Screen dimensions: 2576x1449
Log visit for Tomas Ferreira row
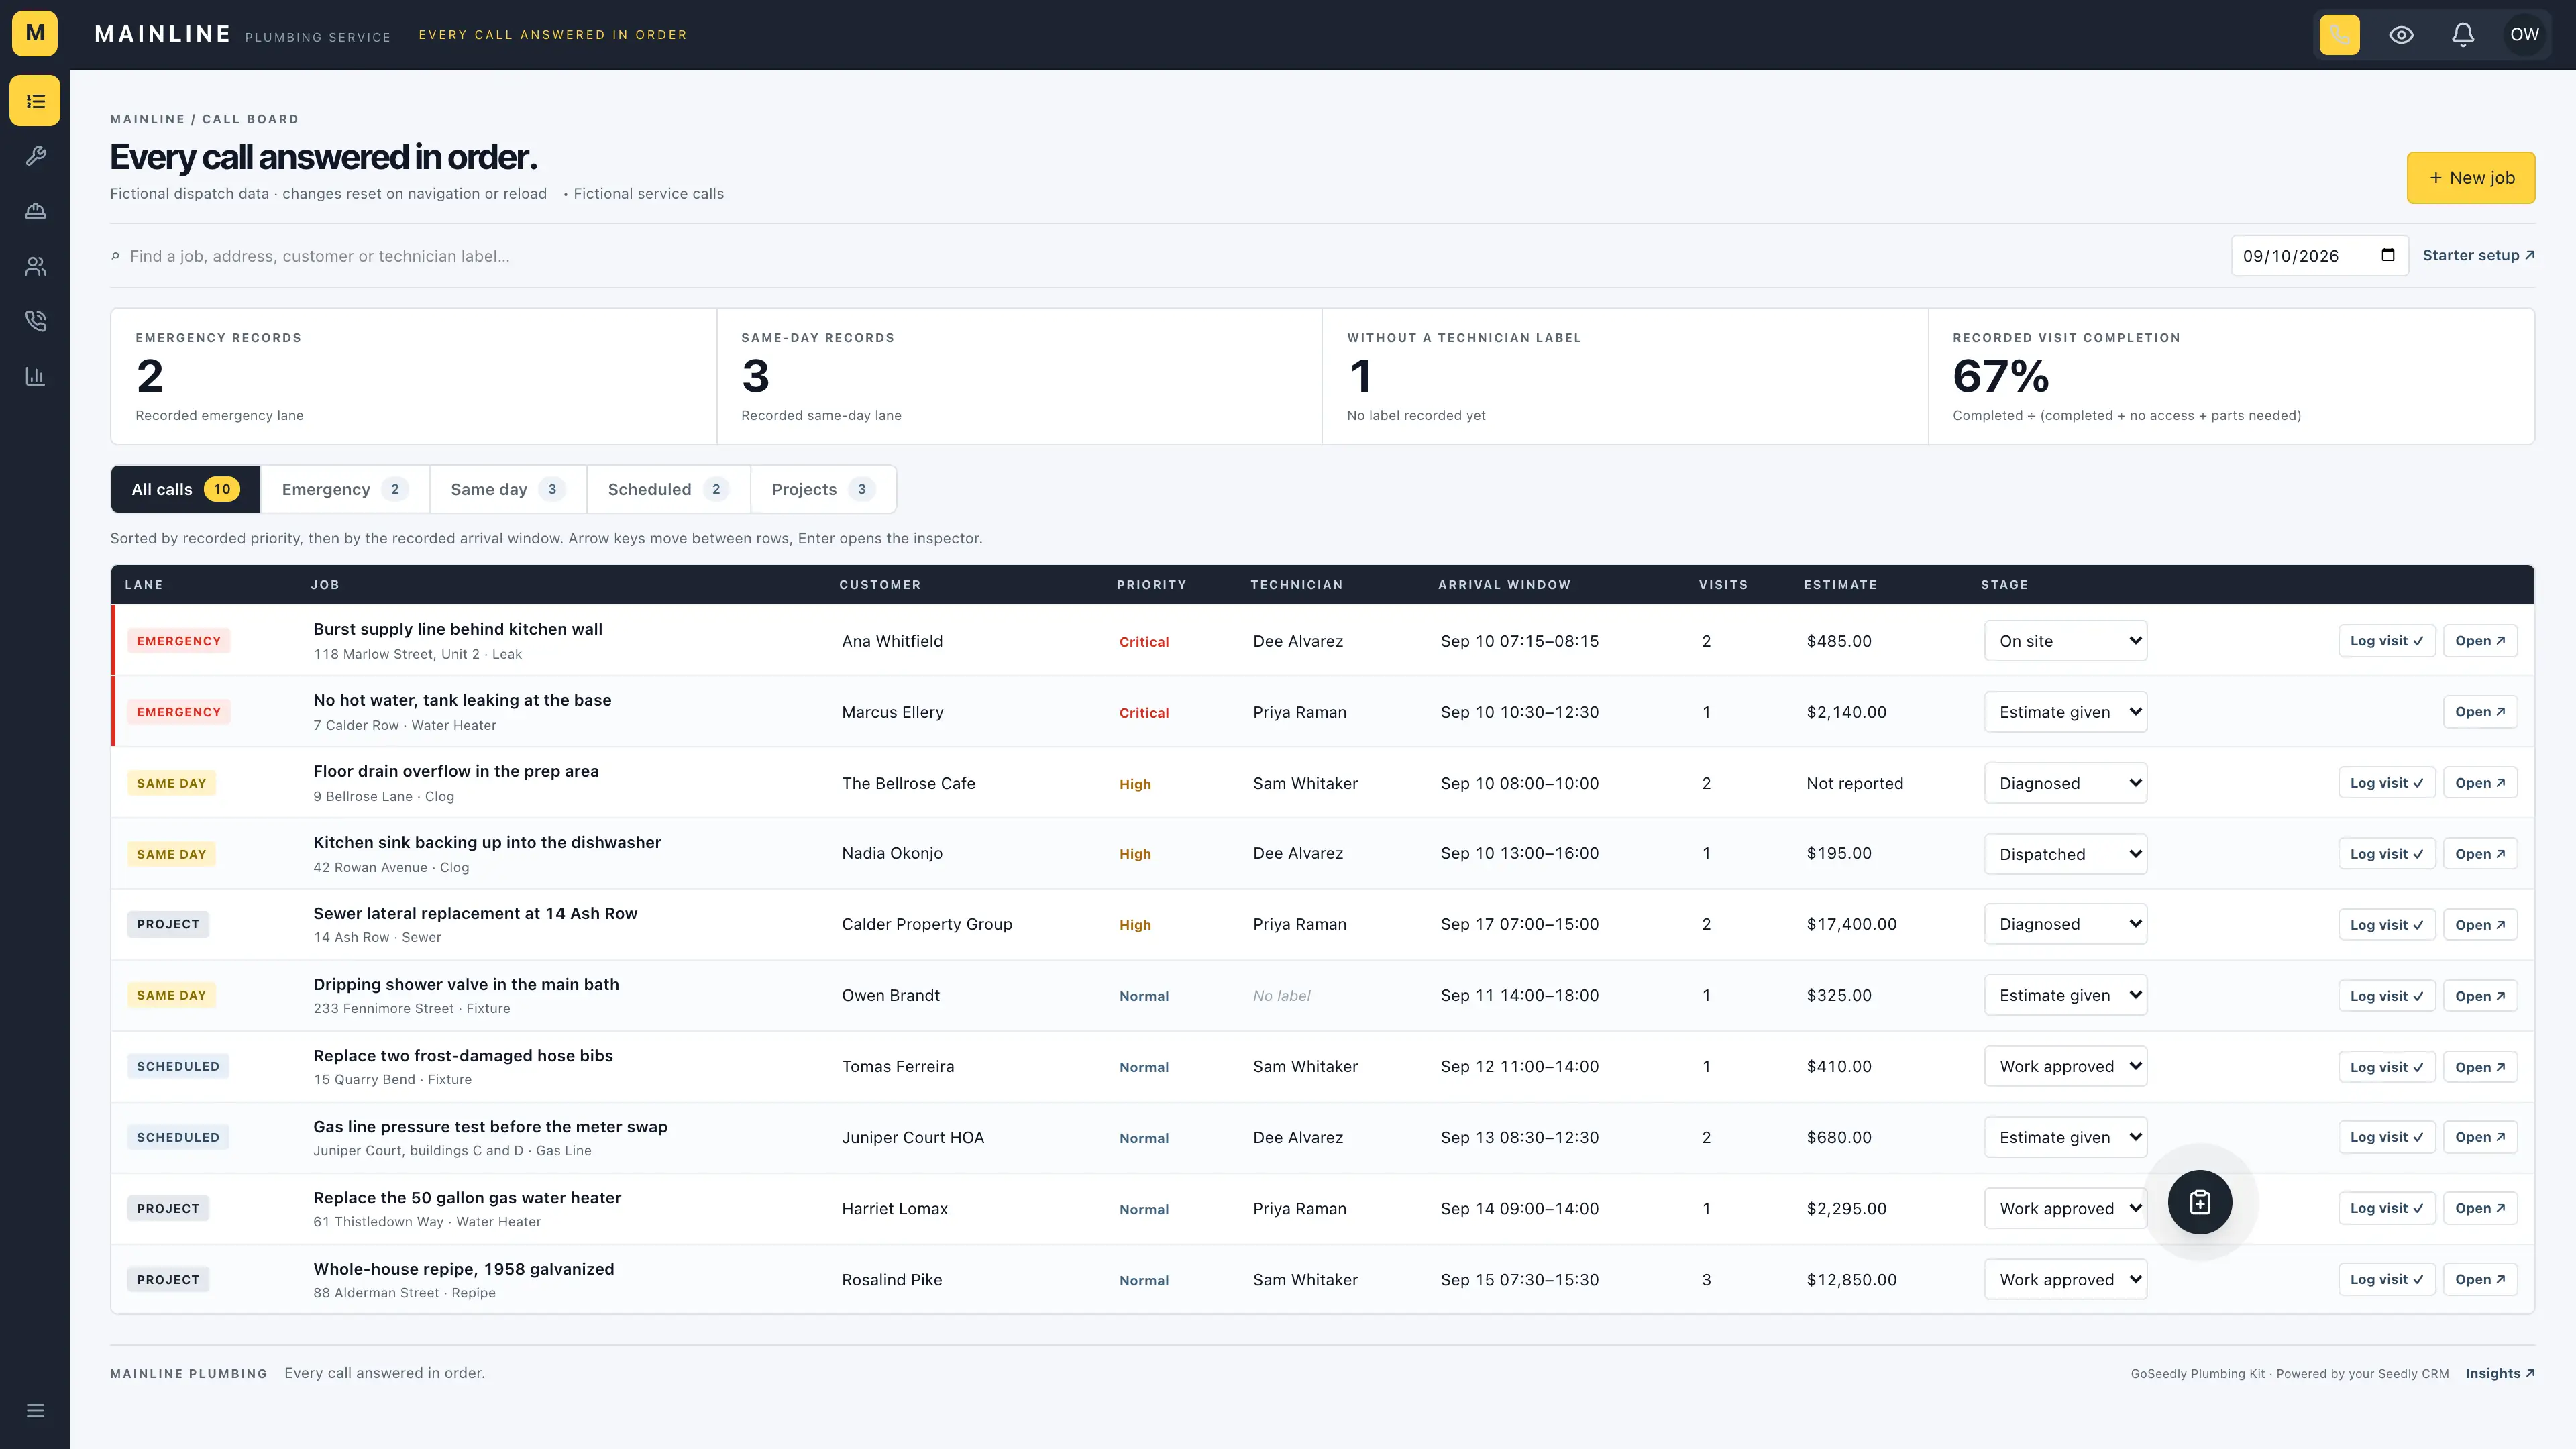2386,1067
